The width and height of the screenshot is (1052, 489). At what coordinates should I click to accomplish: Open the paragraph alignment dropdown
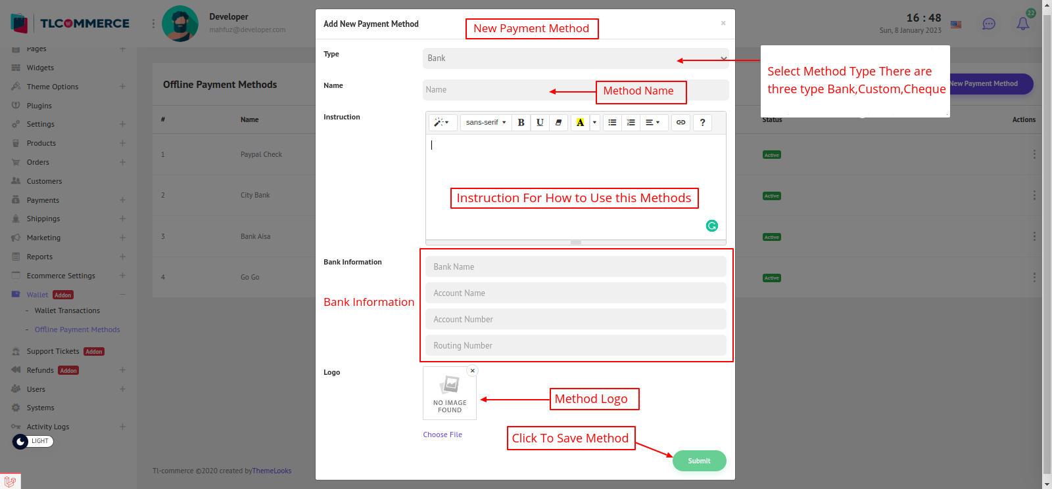[652, 123]
